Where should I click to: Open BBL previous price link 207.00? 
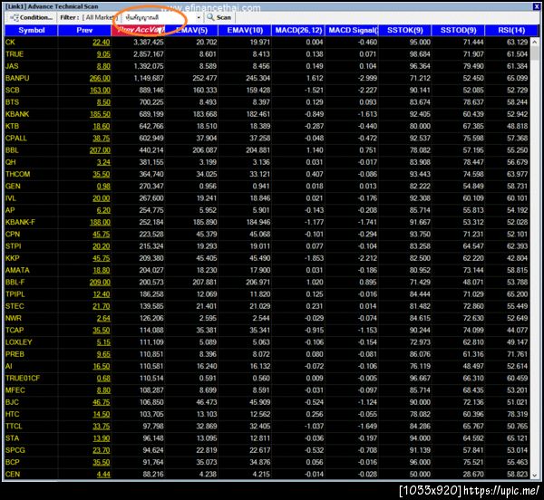coord(100,150)
